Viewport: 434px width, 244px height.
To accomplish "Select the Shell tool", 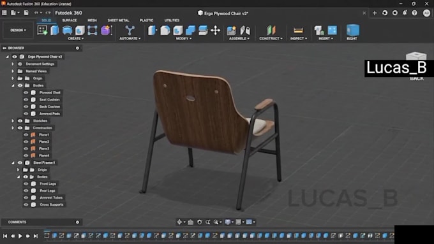I will tap(177, 31).
